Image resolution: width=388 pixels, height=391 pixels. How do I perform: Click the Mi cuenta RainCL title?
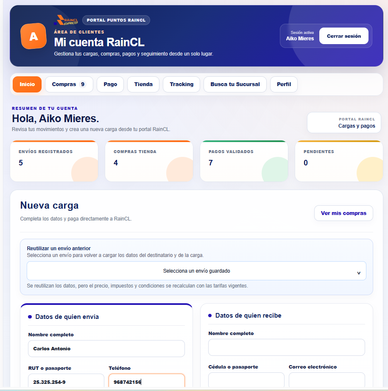pyautogui.click(x=99, y=42)
